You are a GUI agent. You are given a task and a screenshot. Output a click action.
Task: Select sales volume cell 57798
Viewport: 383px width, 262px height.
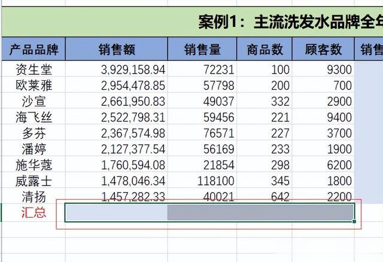click(x=202, y=86)
